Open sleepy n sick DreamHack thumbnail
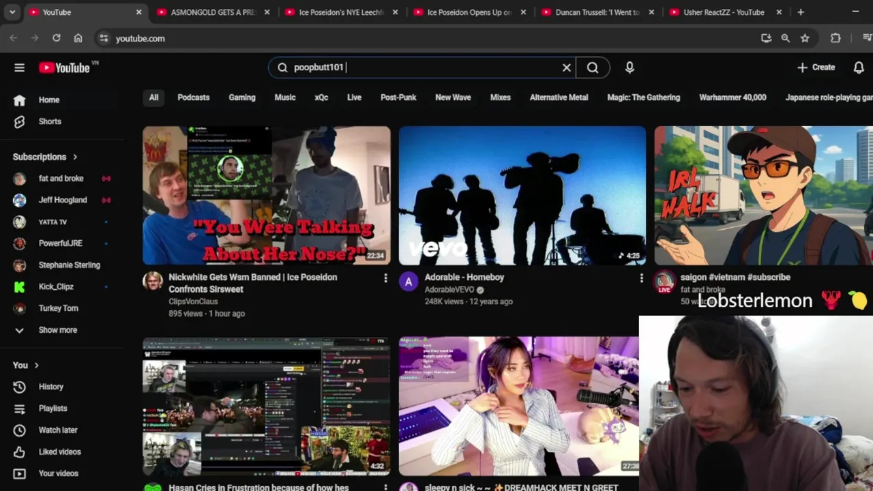Image resolution: width=873 pixels, height=491 pixels. (519, 406)
